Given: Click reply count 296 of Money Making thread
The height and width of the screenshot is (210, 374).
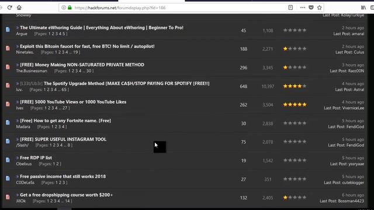Looking at the screenshot, I should click(243, 68).
